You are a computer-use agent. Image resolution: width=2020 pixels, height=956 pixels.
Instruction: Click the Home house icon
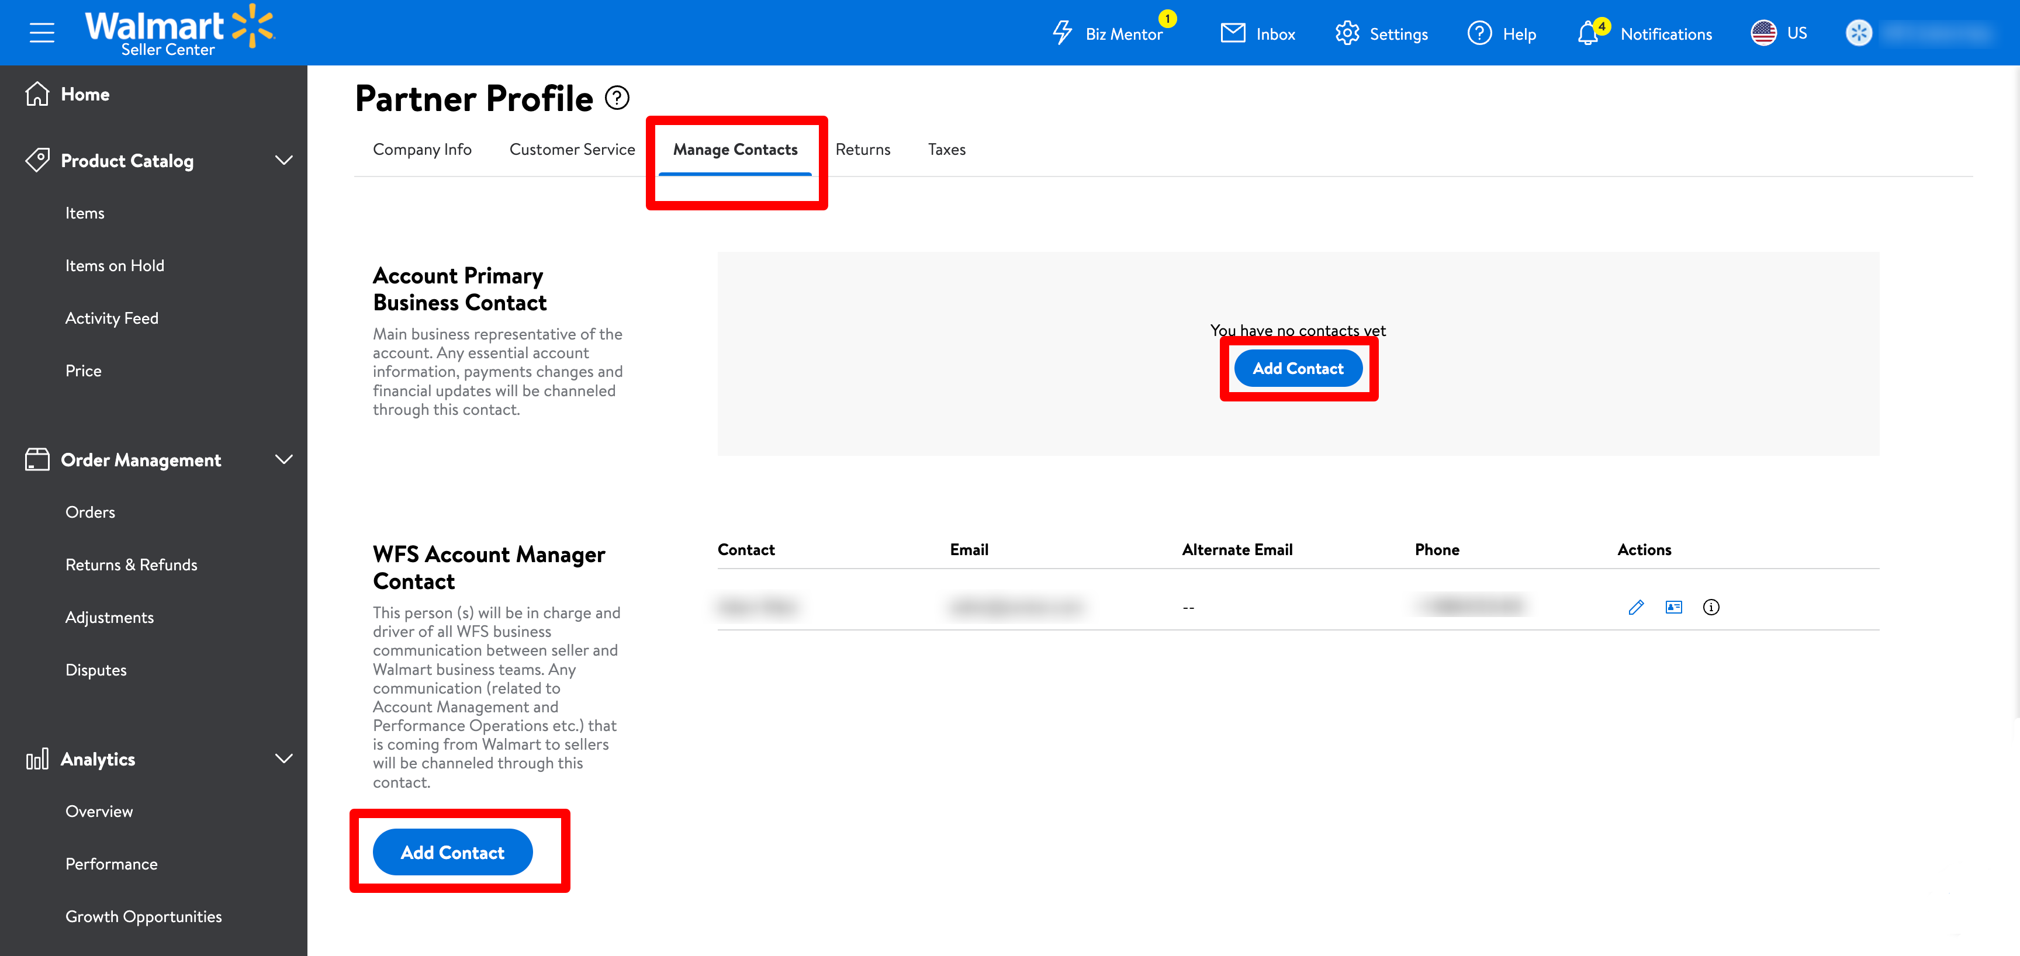click(37, 93)
